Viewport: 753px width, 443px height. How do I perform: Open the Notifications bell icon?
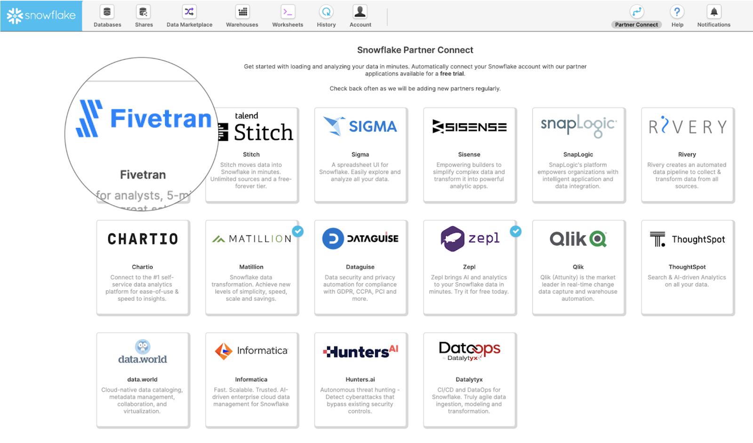[714, 12]
